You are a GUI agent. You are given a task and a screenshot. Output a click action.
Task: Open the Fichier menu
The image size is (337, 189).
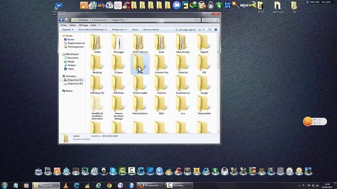(63, 25)
